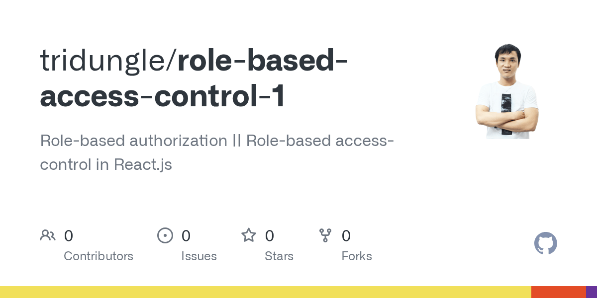The width and height of the screenshot is (597, 298).
Task: Select the Issues label text
Action: point(199,256)
